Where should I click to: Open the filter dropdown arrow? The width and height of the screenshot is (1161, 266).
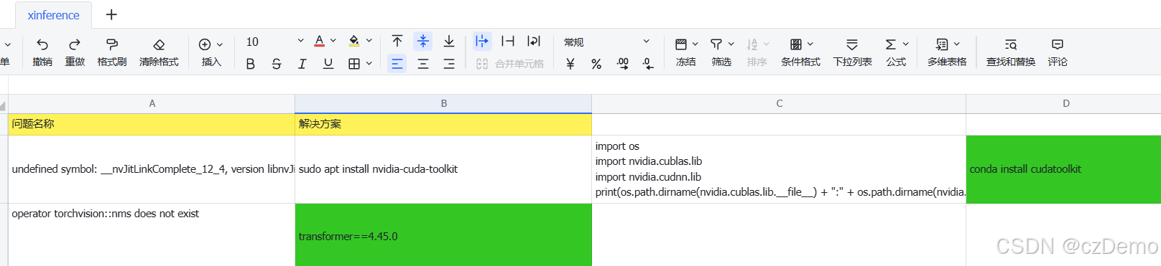tap(731, 44)
